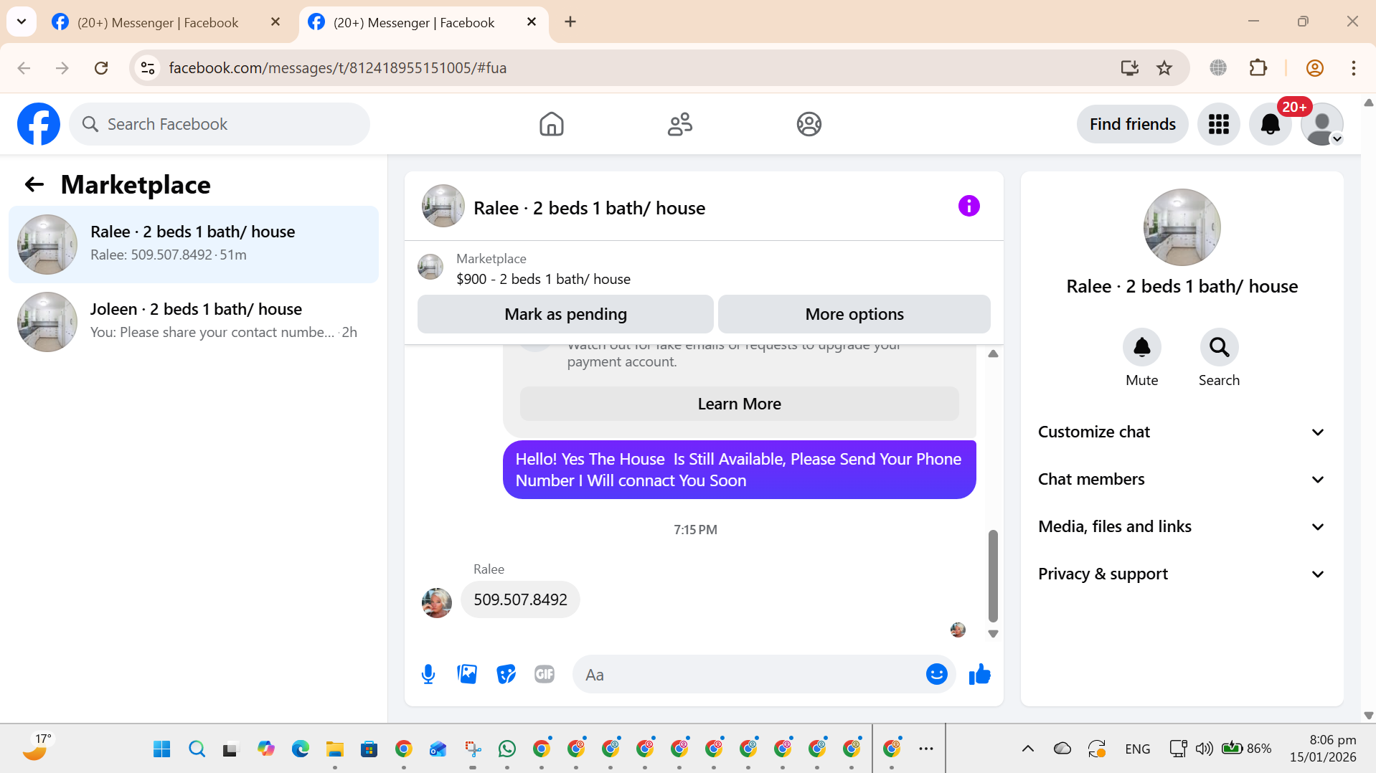1376x773 pixels.
Task: Expand Media, files and links section
Action: point(1182,526)
